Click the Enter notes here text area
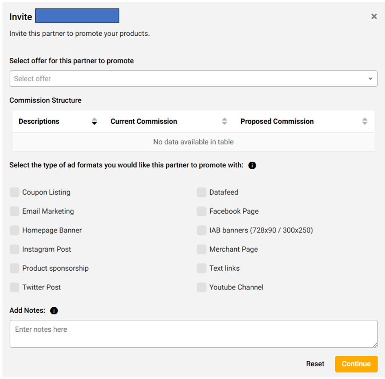385x379 pixels. click(193, 334)
